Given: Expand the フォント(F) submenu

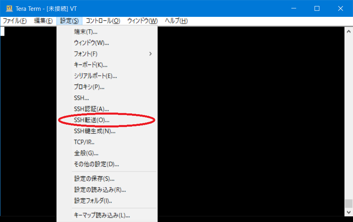Looking at the screenshot, I should tap(107, 54).
